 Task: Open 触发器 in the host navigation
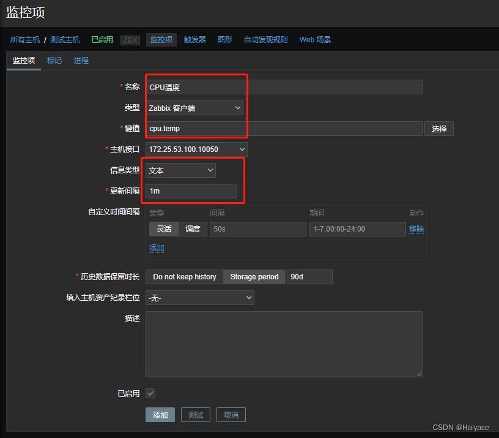point(195,40)
